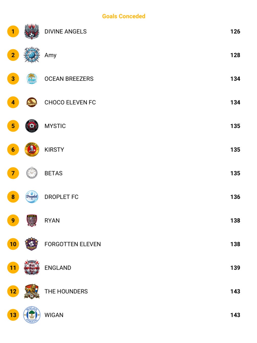Click the Mystic black star crest

[32, 126]
